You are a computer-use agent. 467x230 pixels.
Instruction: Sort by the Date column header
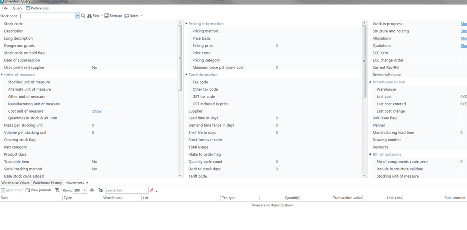pyautogui.click(x=31, y=198)
